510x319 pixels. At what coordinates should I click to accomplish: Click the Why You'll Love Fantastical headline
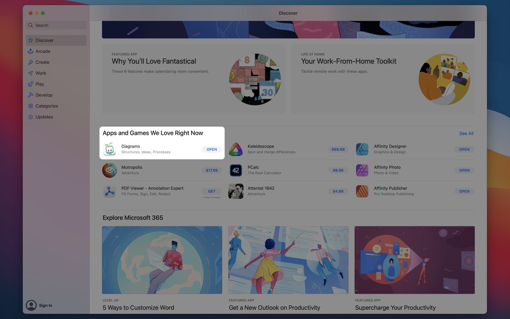click(x=154, y=61)
